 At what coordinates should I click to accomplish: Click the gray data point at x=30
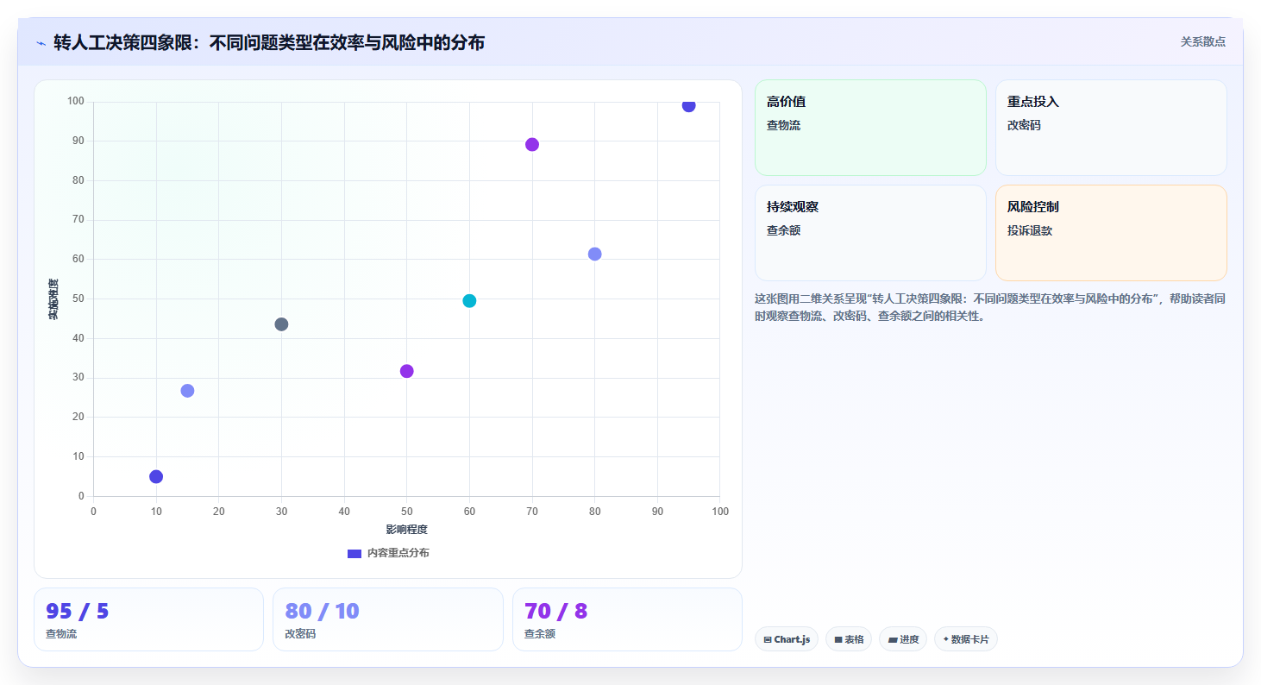281,324
